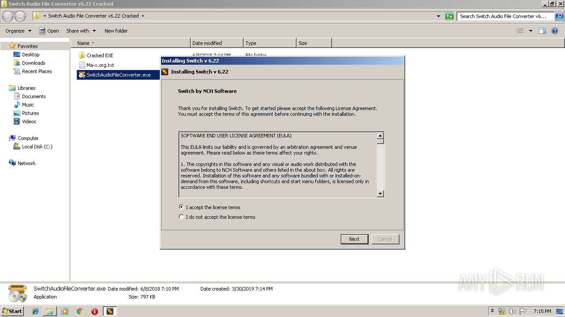565x317 pixels.
Task: Click the volume tray icon
Action: [x=512, y=311]
